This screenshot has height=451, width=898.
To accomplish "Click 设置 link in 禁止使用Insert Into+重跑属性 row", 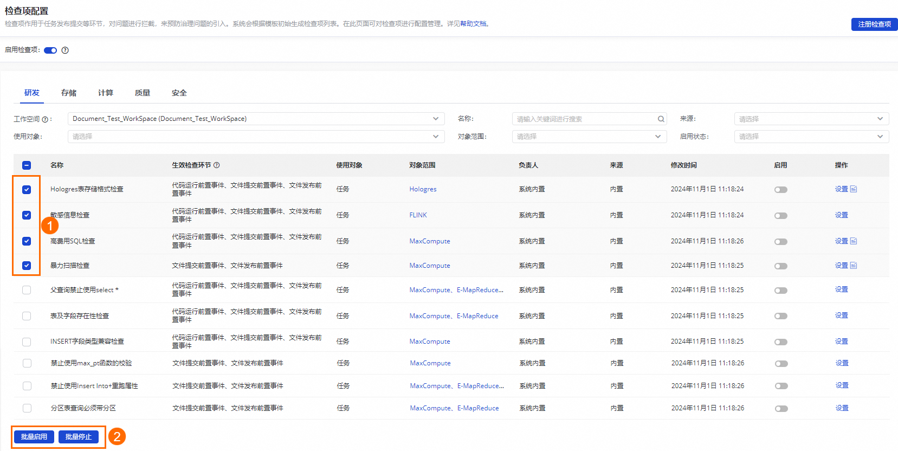I will 842,385.
